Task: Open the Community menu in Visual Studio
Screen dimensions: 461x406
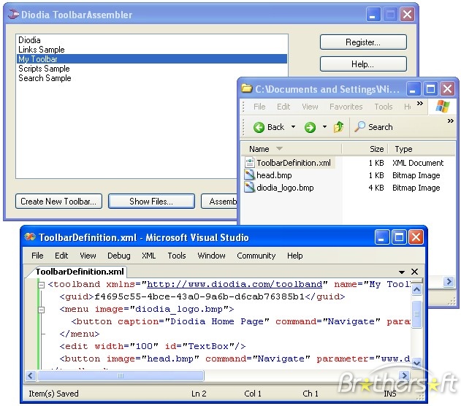Action: (x=256, y=256)
